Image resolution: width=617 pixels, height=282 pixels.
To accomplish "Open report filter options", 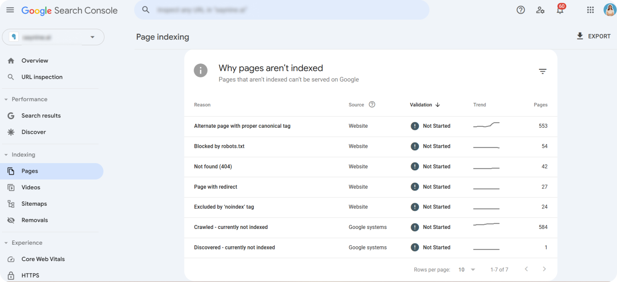I will pos(543,71).
